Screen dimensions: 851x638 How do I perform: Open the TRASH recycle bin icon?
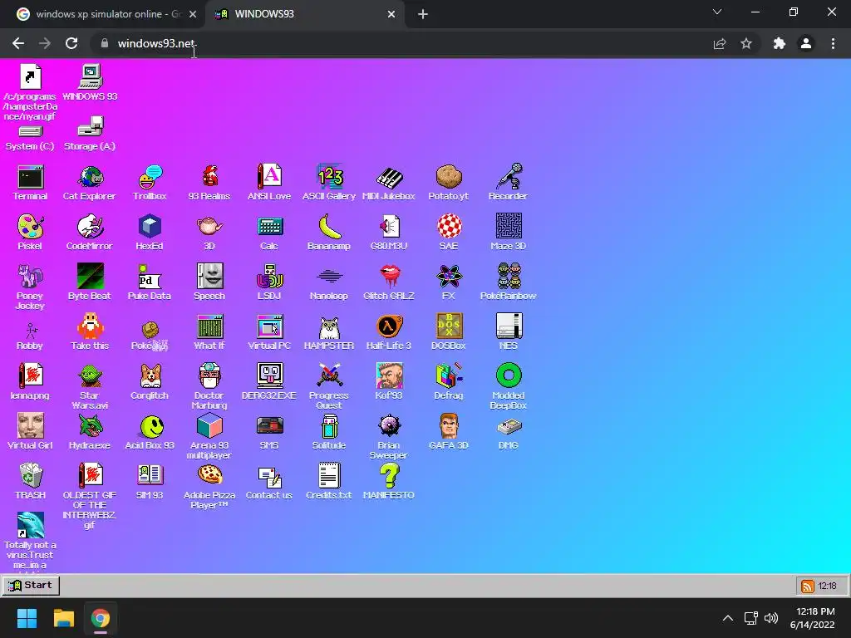pyautogui.click(x=31, y=482)
